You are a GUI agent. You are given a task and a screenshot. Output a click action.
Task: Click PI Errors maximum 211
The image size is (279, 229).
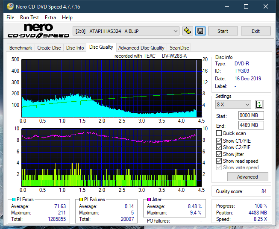[62, 213]
